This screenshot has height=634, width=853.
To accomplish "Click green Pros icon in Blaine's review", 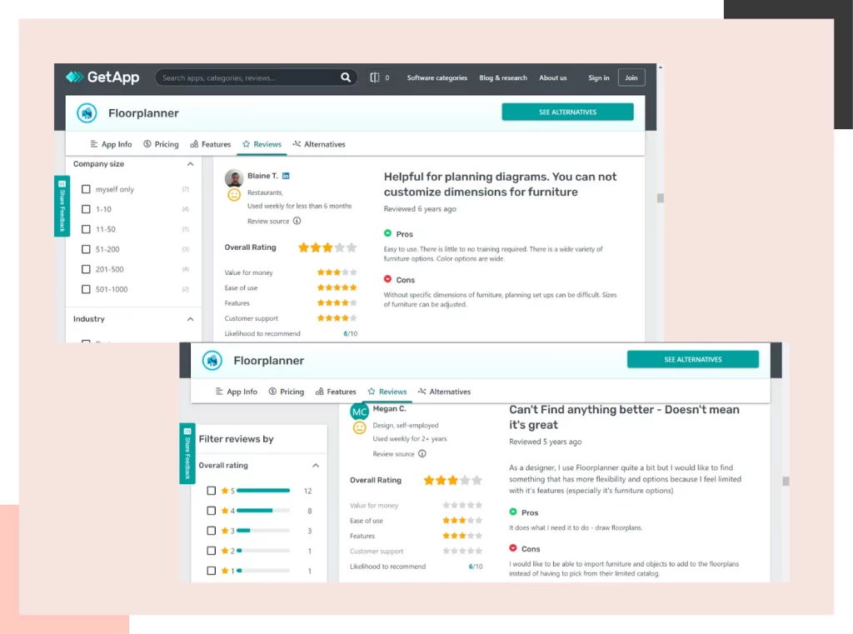I will click(388, 233).
